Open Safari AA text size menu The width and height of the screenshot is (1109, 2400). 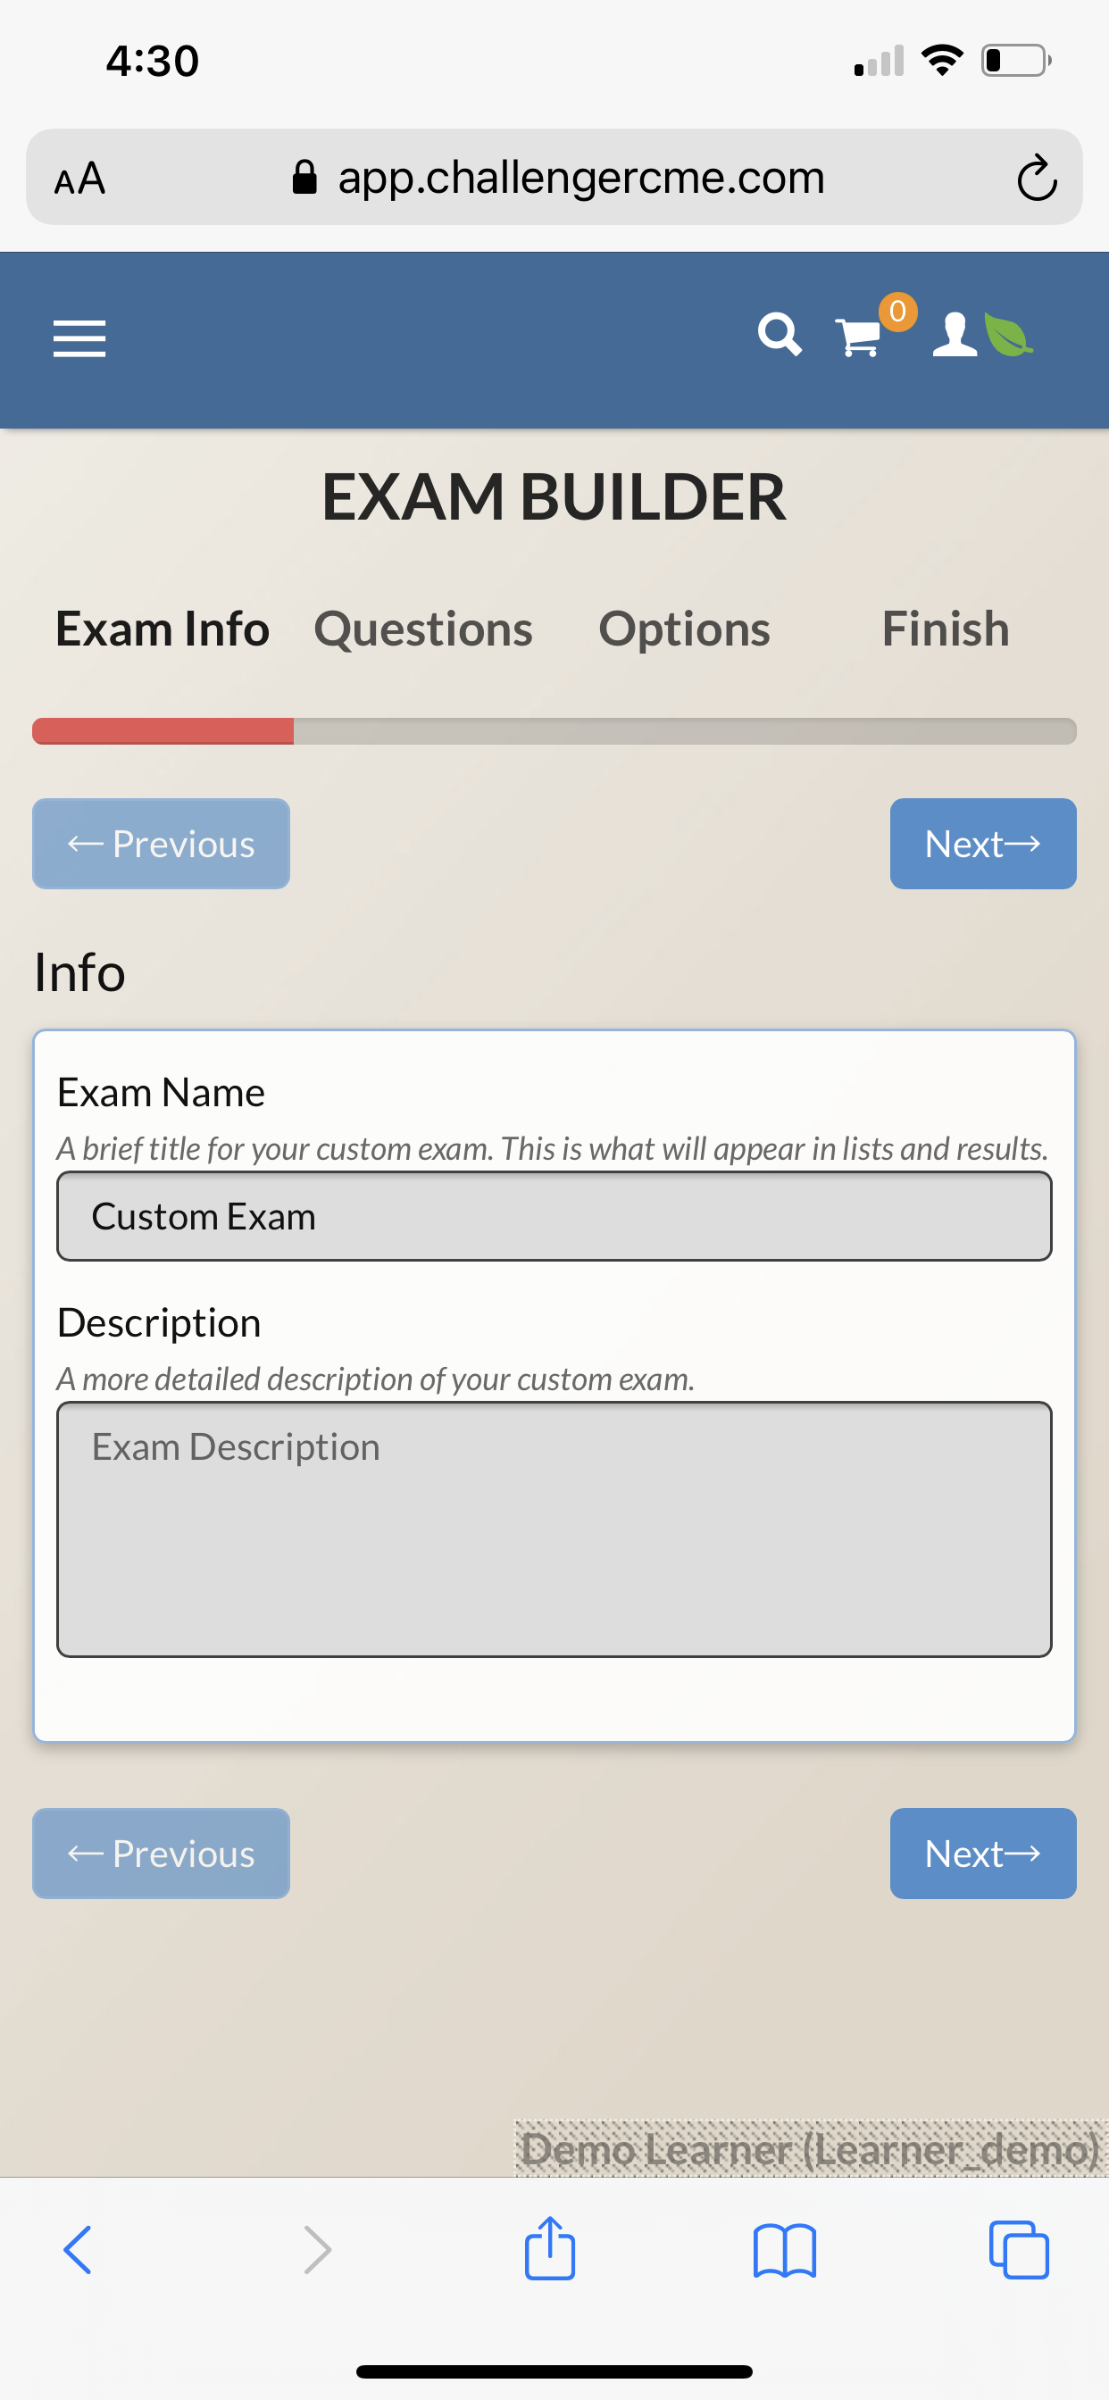pos(80,178)
